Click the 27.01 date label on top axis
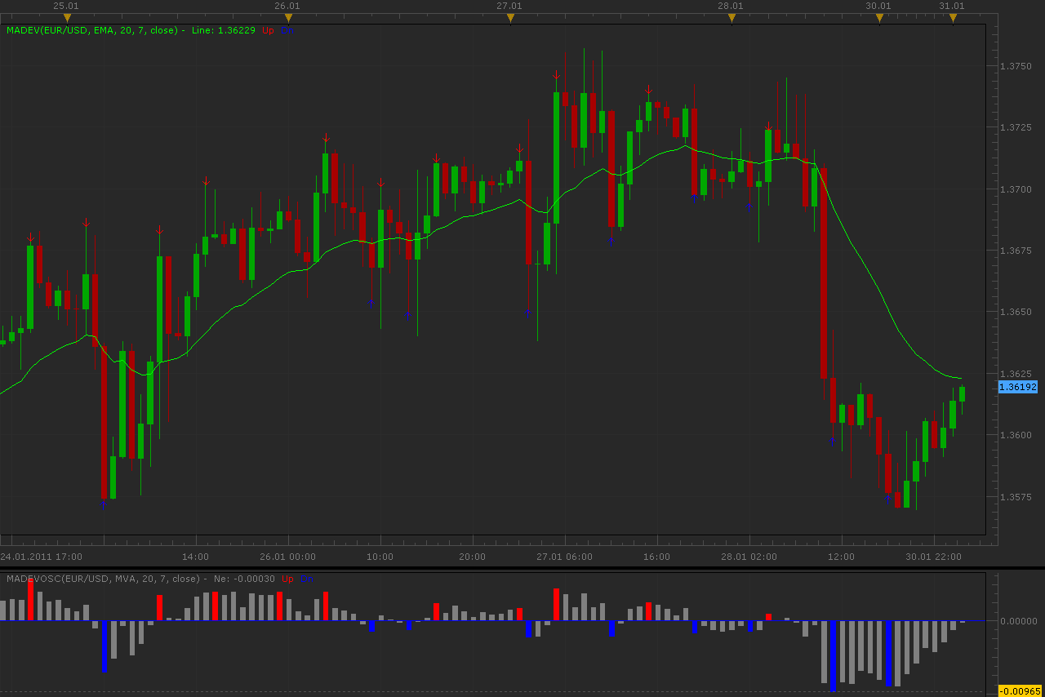The image size is (1045, 697). [509, 6]
